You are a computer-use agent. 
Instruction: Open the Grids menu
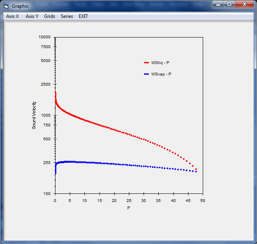pyautogui.click(x=49, y=16)
